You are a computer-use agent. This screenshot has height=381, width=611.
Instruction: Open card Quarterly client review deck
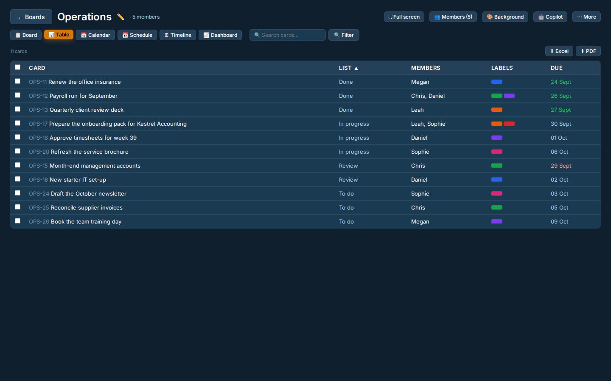87,110
